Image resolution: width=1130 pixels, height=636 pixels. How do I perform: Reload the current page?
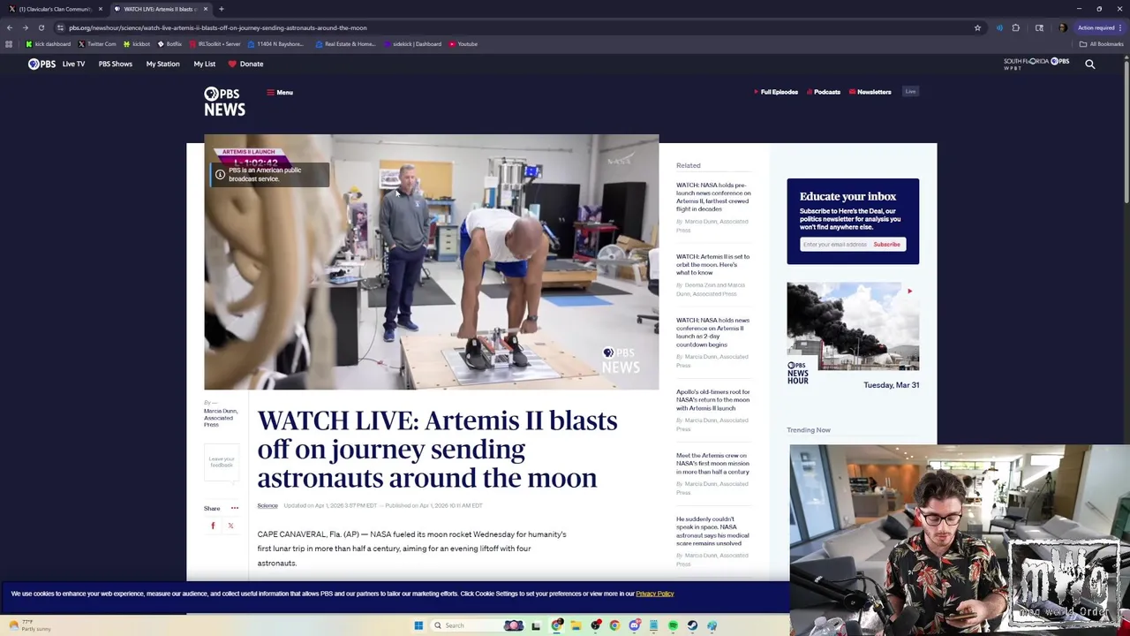[x=41, y=27]
